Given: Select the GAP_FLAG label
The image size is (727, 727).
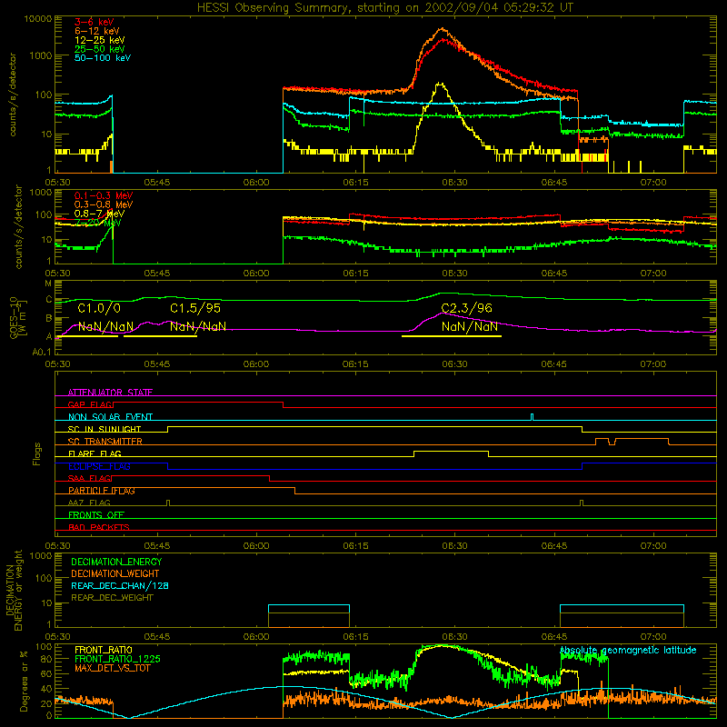Looking at the screenshot, I should click(90, 404).
